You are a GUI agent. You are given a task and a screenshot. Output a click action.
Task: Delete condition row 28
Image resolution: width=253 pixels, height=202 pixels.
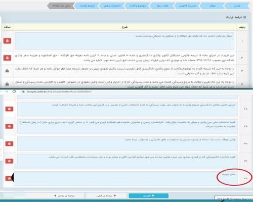9,109
